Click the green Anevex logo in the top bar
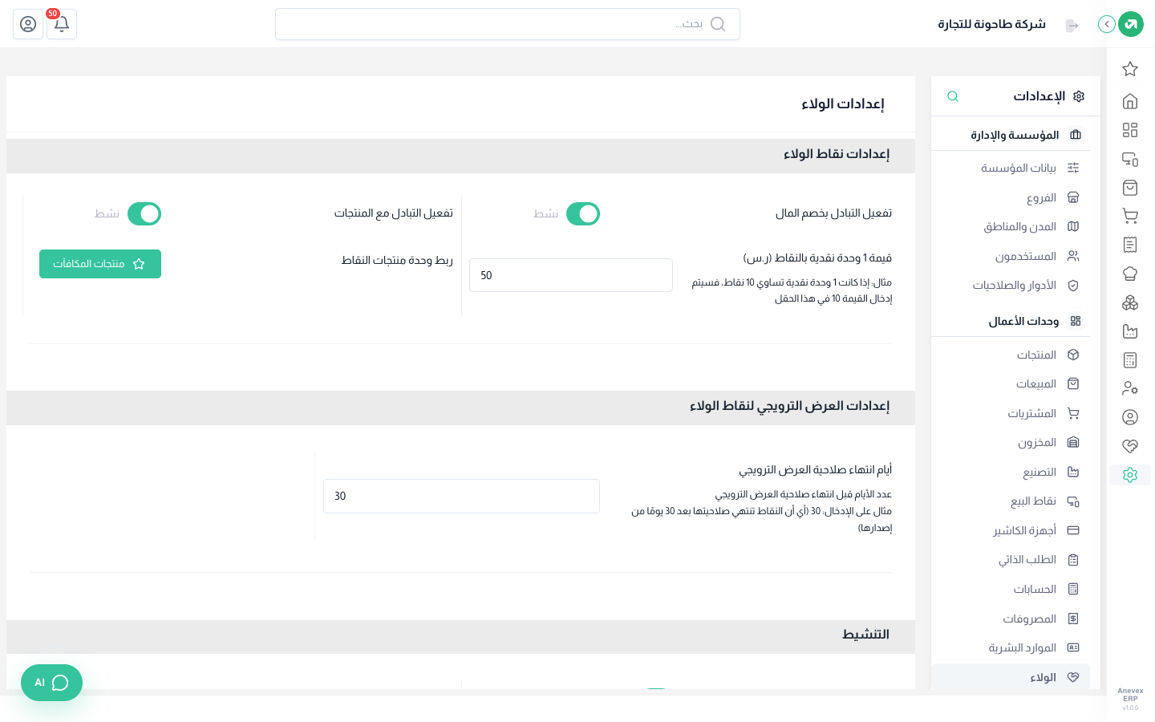1155x722 pixels. (x=1131, y=24)
